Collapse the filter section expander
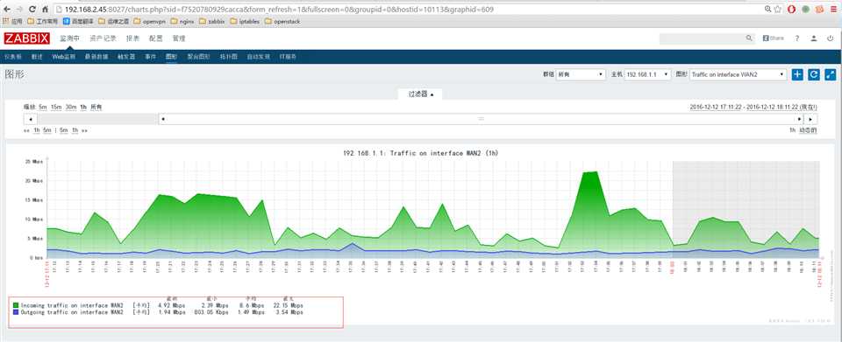This screenshot has height=342, width=842. (x=420, y=94)
